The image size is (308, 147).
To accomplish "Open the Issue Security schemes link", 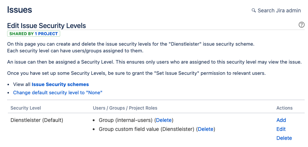I will coord(60,85).
